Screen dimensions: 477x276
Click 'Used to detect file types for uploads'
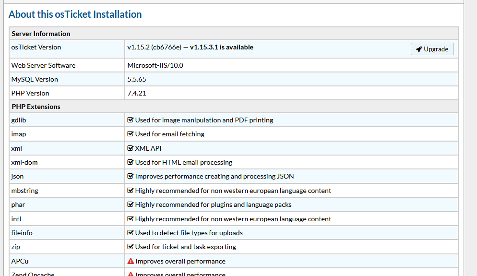coord(189,233)
